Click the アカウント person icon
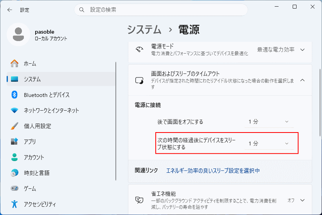Screen dimensions: 322x215 [14, 157]
